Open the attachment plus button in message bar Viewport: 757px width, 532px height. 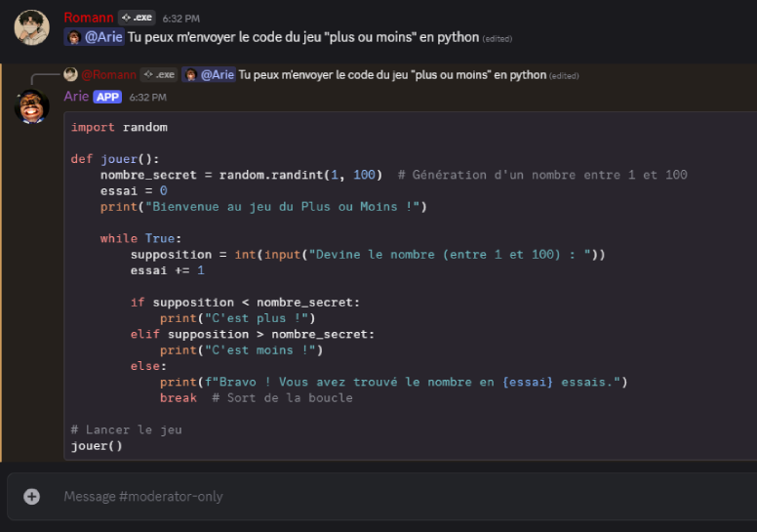31,497
